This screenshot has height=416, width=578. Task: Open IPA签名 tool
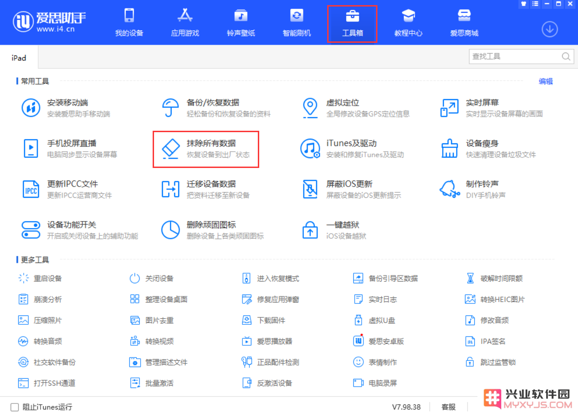(x=485, y=341)
